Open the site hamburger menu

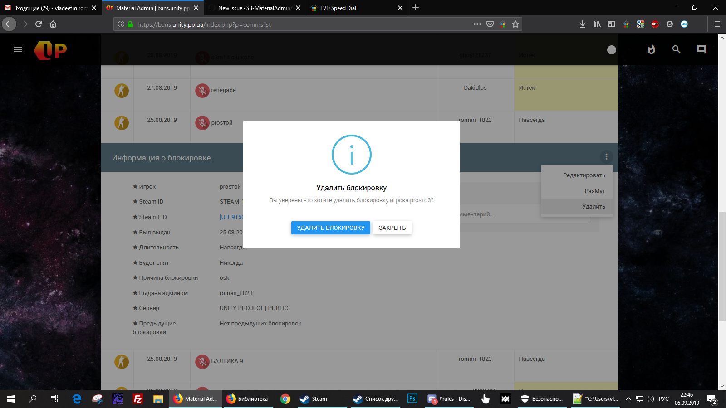[x=18, y=49]
